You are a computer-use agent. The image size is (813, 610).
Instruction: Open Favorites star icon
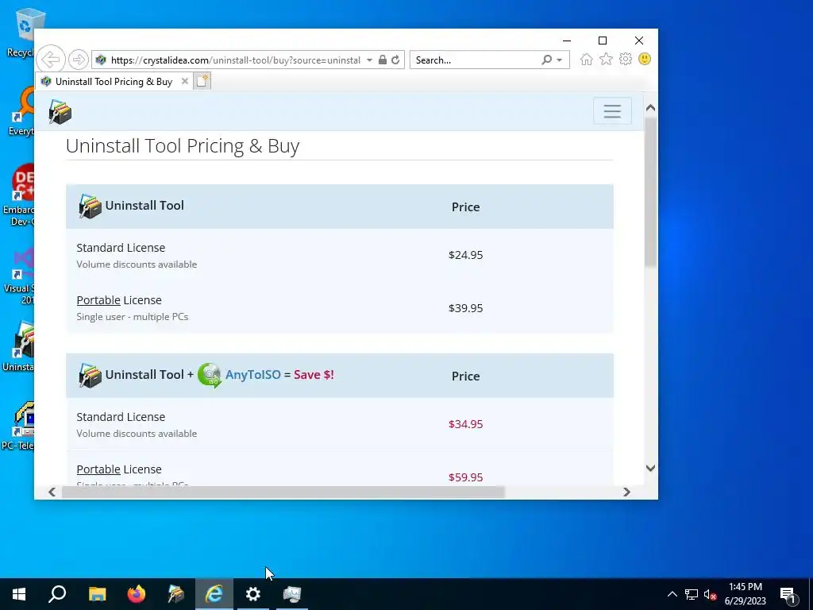coord(606,59)
